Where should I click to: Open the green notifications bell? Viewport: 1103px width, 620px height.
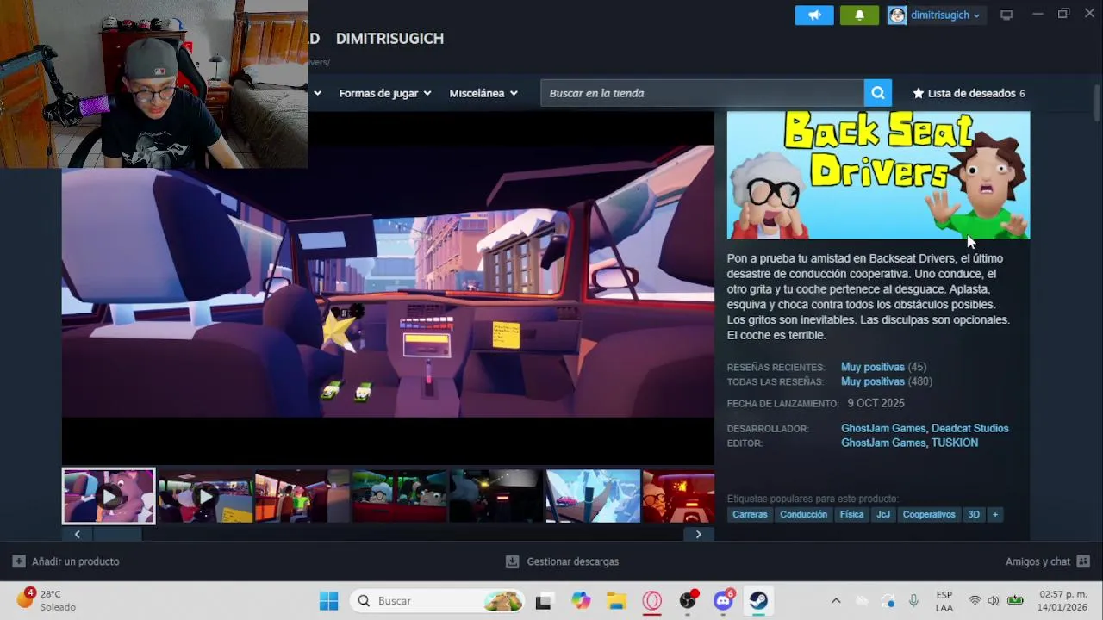coord(859,15)
